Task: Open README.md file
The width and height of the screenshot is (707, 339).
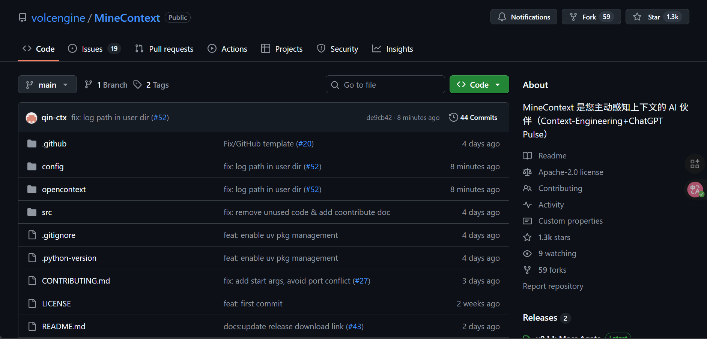Action: click(x=64, y=327)
